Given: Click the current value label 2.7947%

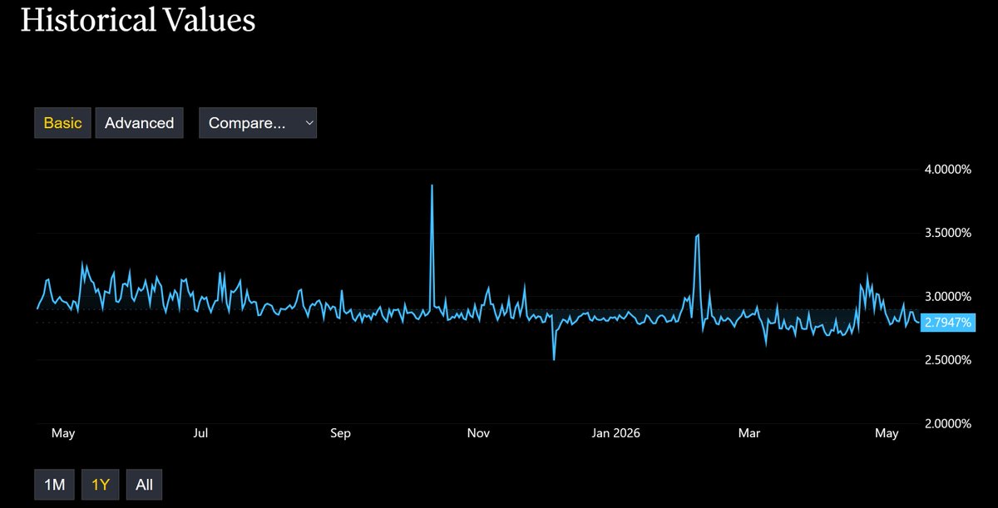Looking at the screenshot, I should 946,323.
